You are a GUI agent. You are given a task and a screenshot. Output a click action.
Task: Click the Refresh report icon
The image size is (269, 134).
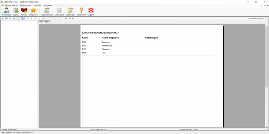(x=10, y=18)
